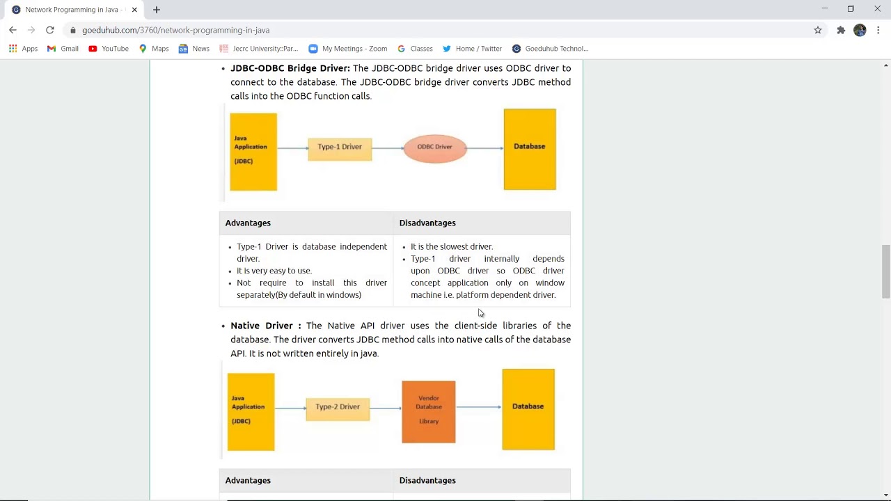Click the page vertical scrollbar thumb
Screen dimensions: 891x501
click(x=885, y=271)
